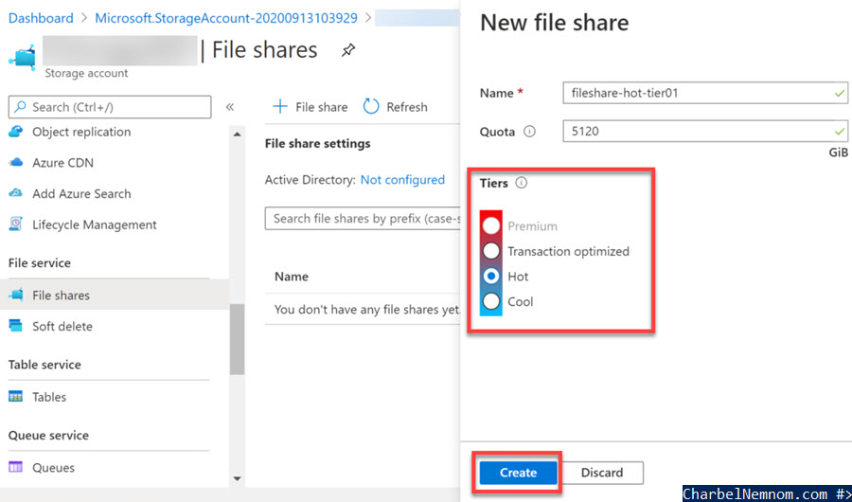Viewport: 852px width, 502px height.
Task: Click the Discard button
Action: pos(601,473)
